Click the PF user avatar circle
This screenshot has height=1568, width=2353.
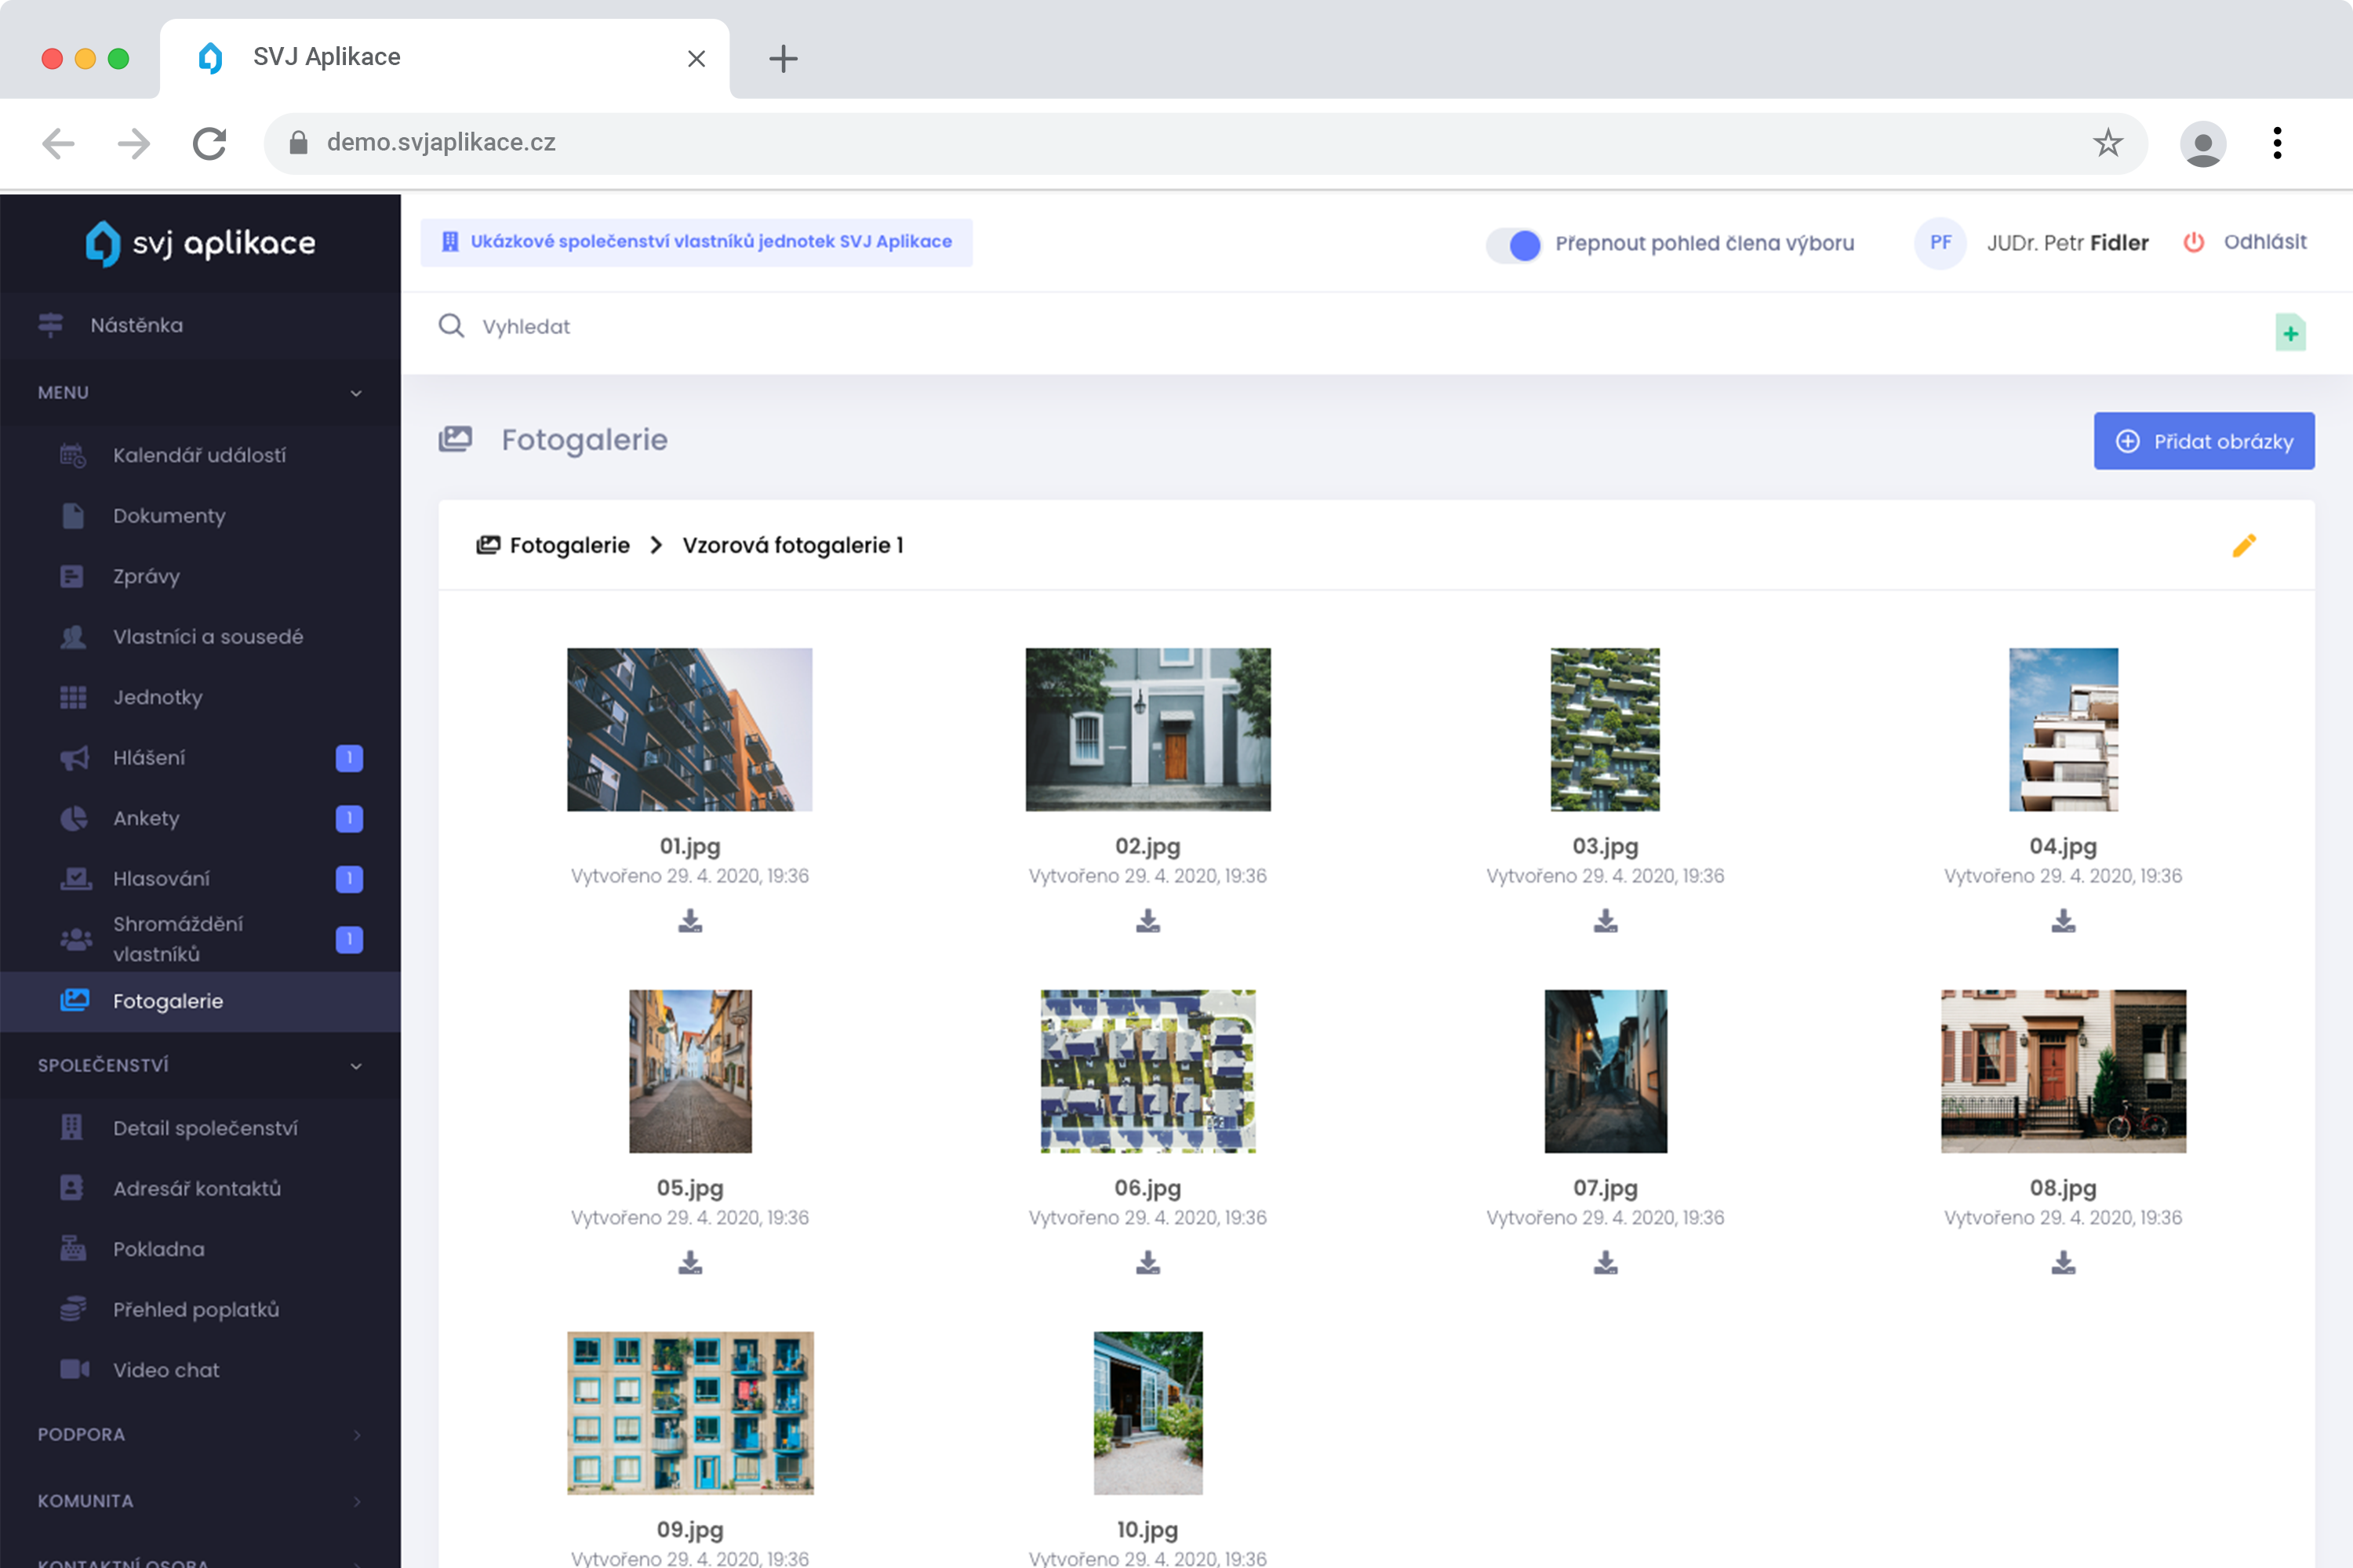click(x=1940, y=243)
